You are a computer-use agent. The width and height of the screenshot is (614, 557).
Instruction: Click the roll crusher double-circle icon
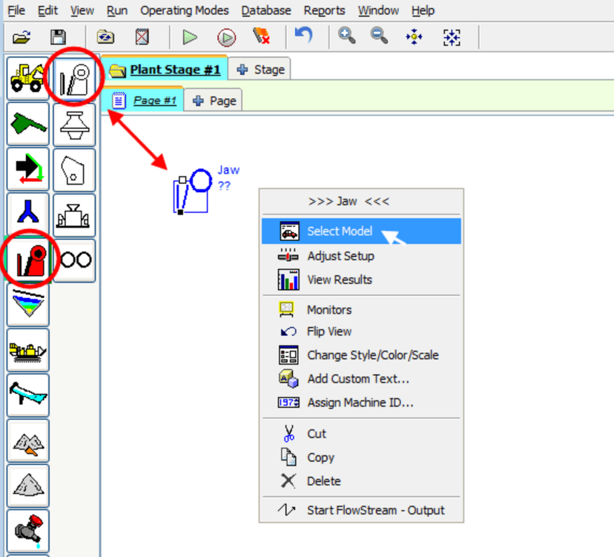point(74,260)
